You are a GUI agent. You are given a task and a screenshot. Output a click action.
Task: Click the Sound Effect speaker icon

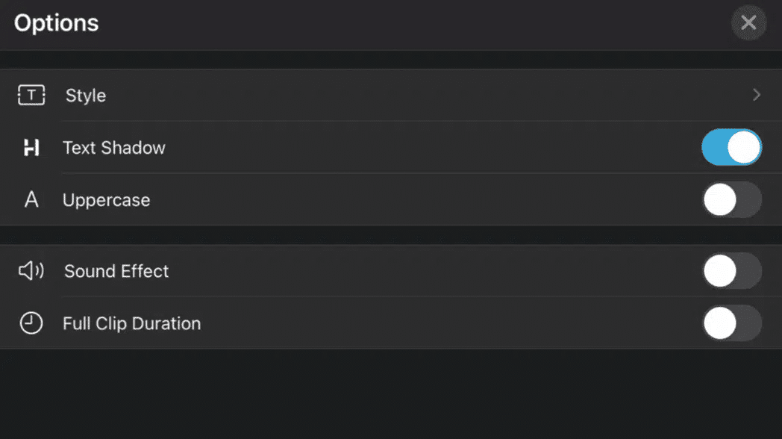[x=31, y=271]
